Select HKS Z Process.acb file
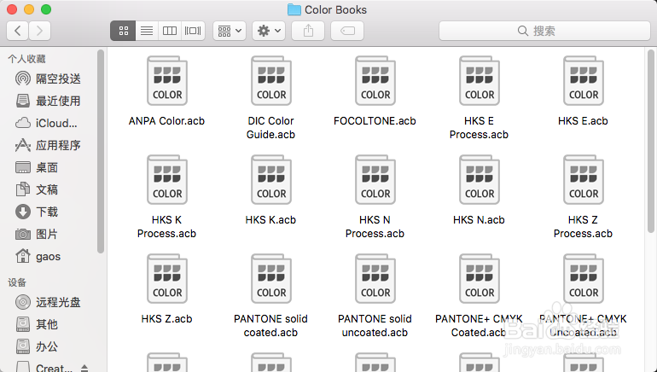This screenshot has width=657, height=372. (x=584, y=197)
